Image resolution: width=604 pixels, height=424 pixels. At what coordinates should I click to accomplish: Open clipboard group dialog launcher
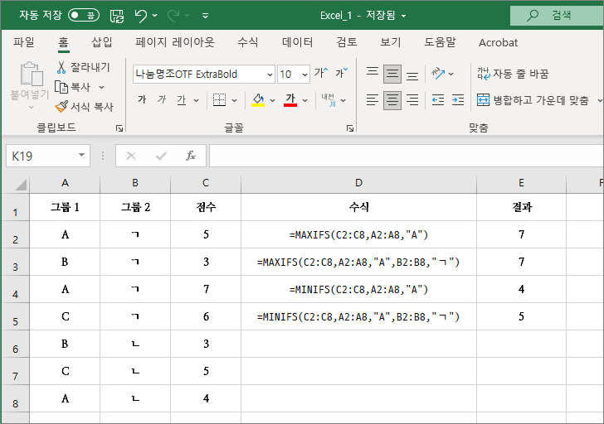pyautogui.click(x=119, y=128)
